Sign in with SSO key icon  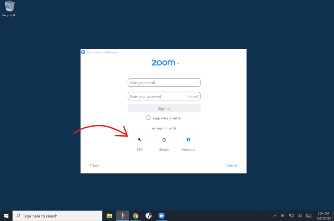(140, 140)
